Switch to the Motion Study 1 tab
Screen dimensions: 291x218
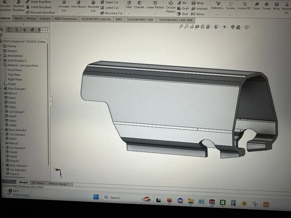58,184
